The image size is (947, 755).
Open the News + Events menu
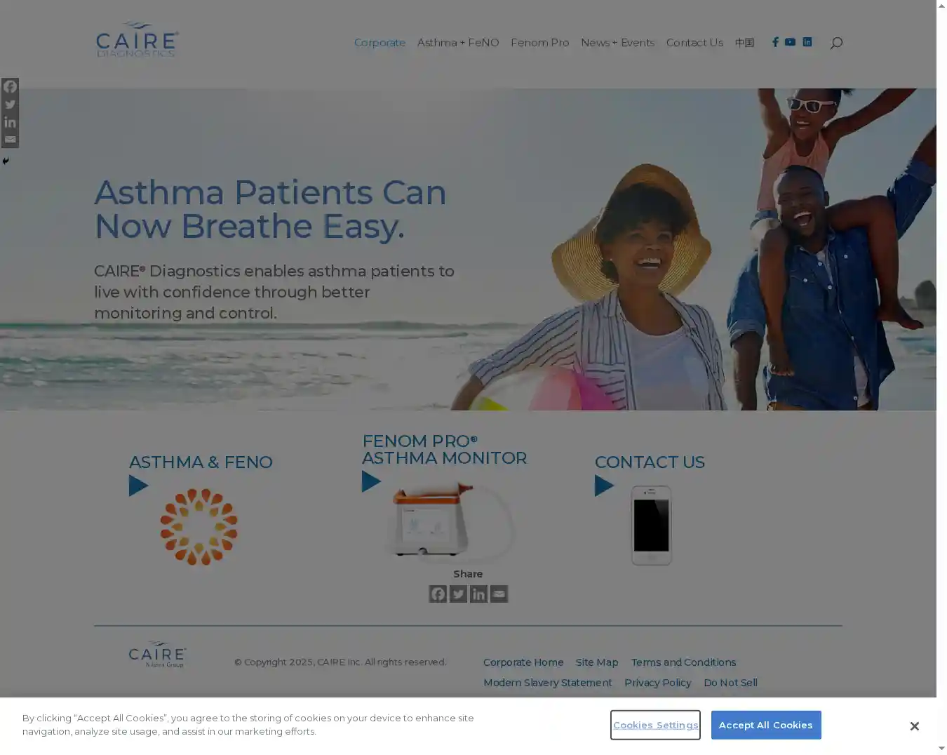pos(617,43)
